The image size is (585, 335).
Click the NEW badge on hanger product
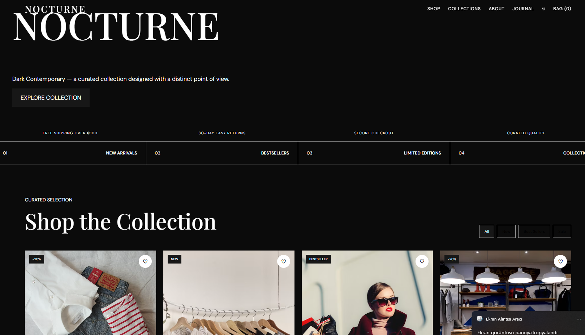pos(175,259)
